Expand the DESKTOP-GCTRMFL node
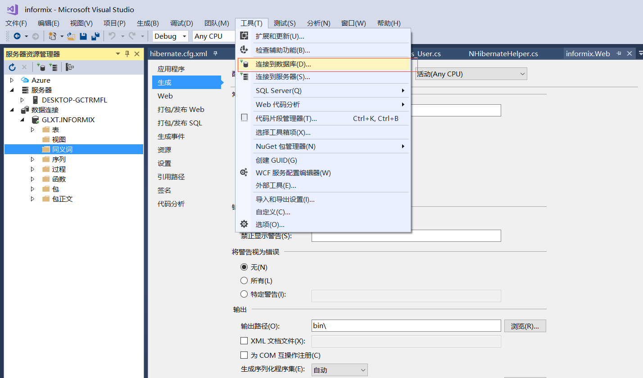 [22, 100]
